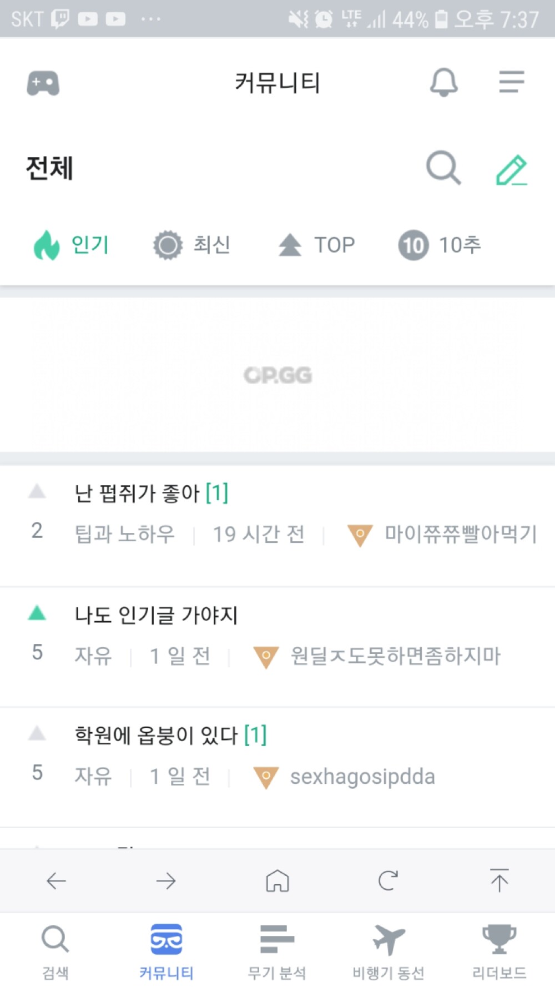Screen dimensions: 555x987
Task: Upvote the post 학원에 옵붕이 있다
Action: [37, 734]
